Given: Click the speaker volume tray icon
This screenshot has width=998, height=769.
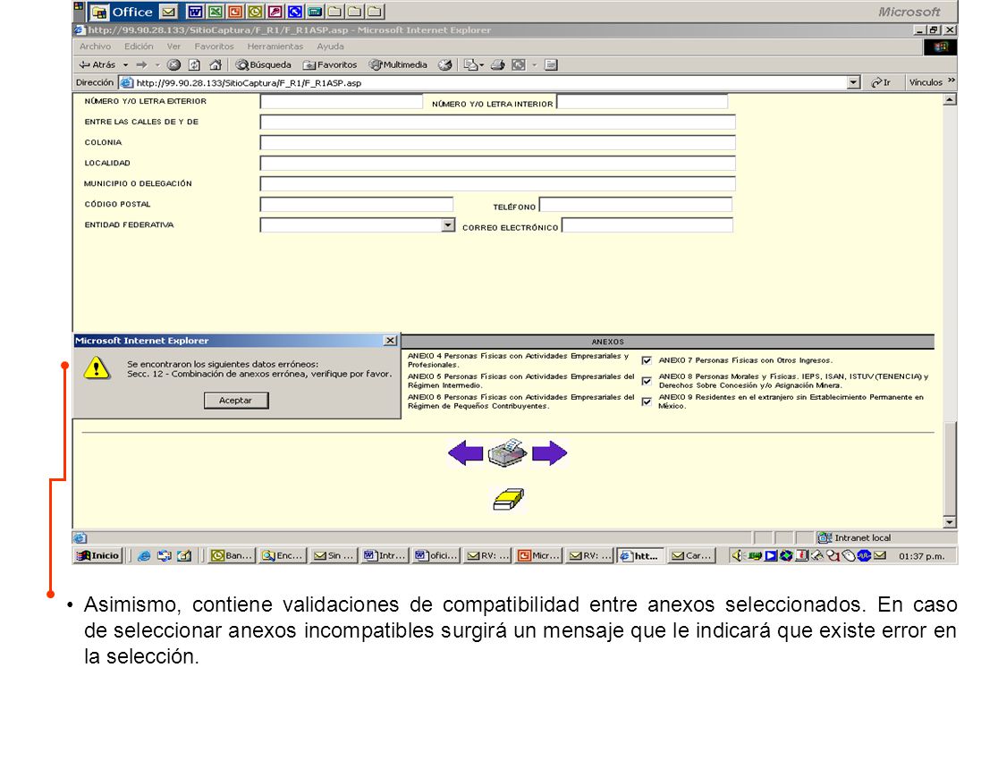Looking at the screenshot, I should click(x=737, y=556).
